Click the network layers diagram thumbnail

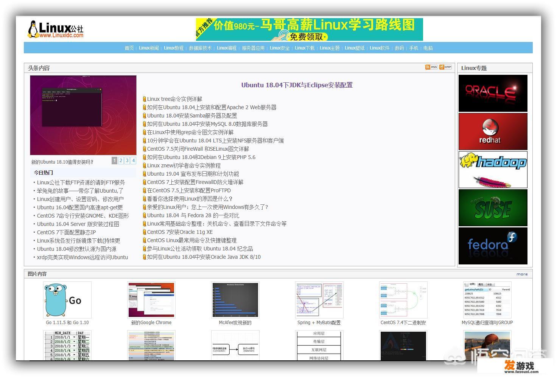[319, 345]
